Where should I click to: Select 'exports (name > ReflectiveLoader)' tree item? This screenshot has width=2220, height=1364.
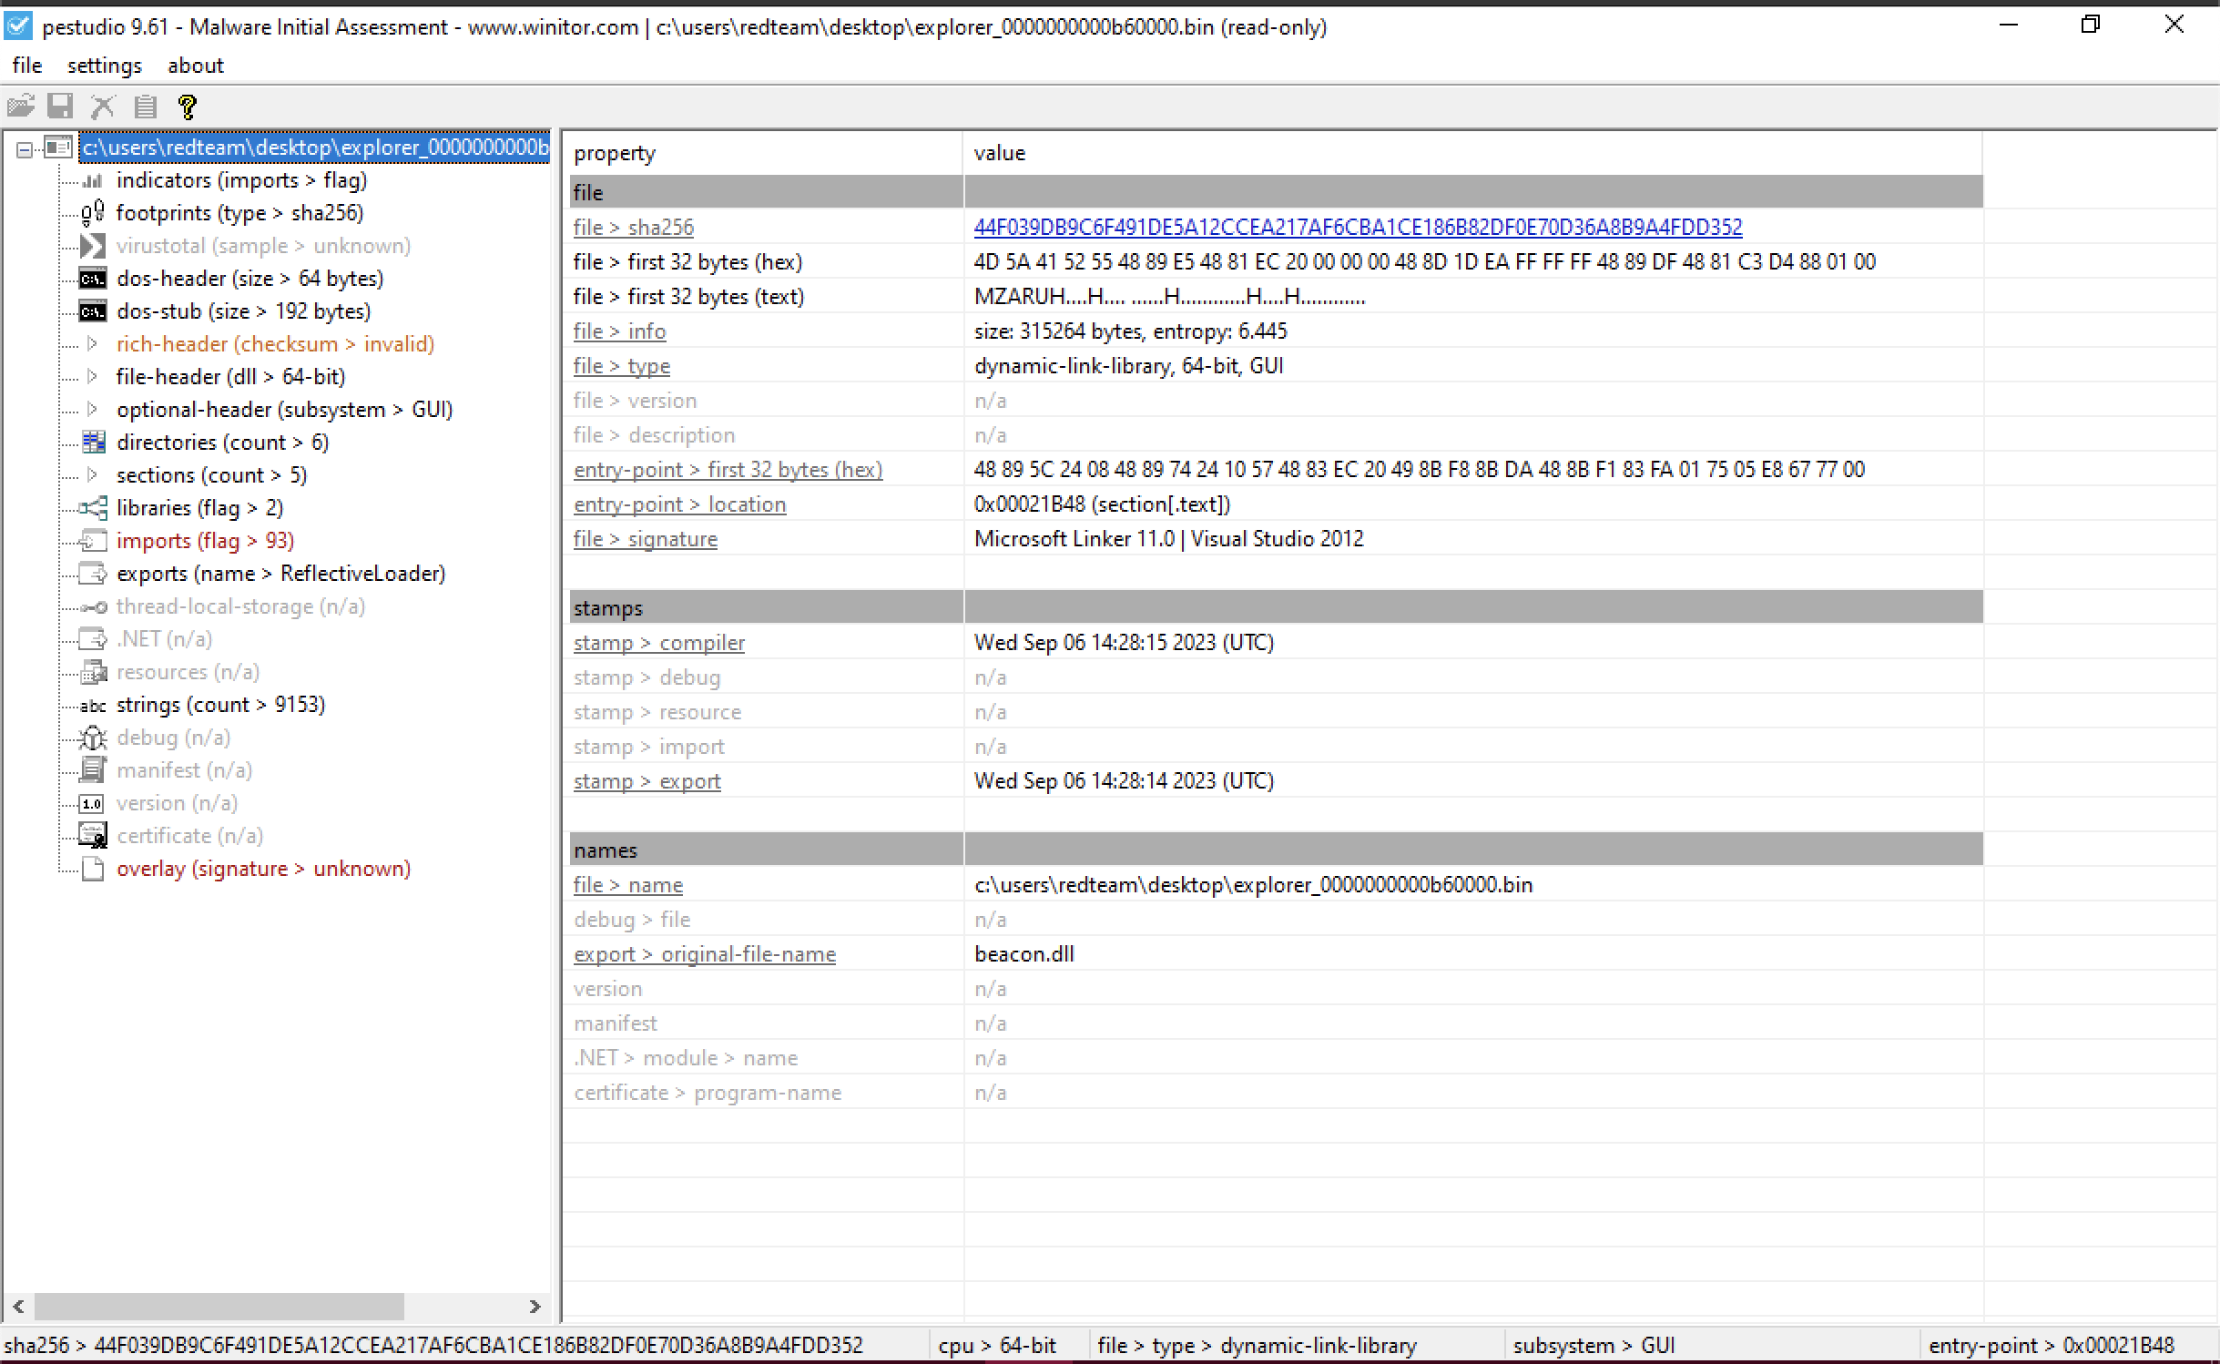point(280,574)
